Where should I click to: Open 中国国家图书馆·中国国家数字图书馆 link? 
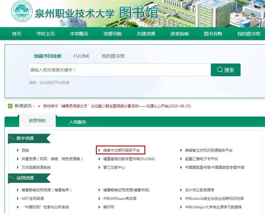click(x=215, y=168)
